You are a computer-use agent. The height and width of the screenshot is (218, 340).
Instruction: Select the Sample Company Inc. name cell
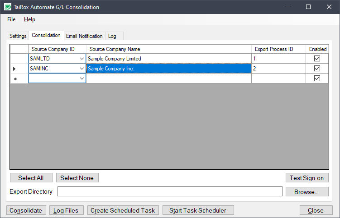tap(169, 69)
